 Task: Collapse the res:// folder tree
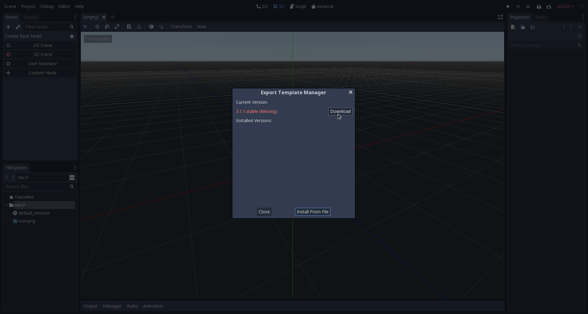click(x=7, y=205)
